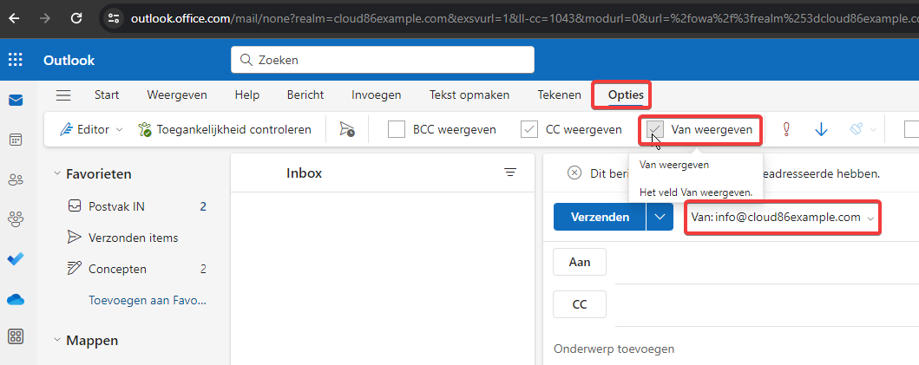Toggle the Van weergeven checkbox

[656, 129]
